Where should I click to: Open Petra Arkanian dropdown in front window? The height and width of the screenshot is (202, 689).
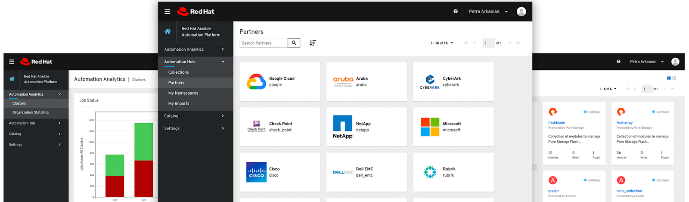coord(488,12)
